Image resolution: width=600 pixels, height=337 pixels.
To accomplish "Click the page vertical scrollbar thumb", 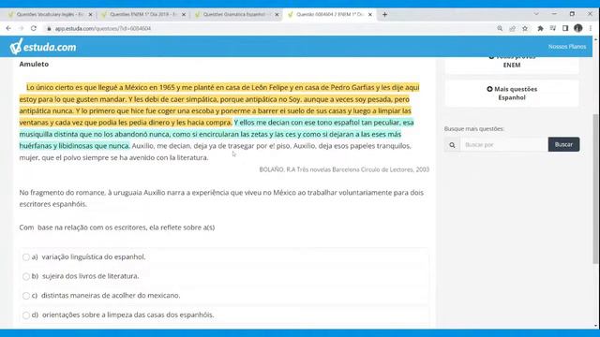I will pyautogui.click(x=596, y=188).
